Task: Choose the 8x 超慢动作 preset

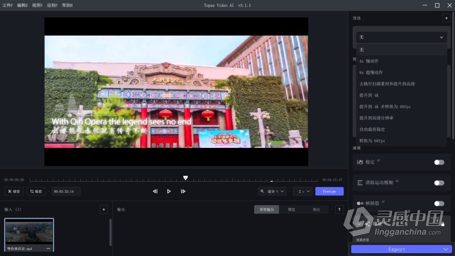Action: coord(401,72)
